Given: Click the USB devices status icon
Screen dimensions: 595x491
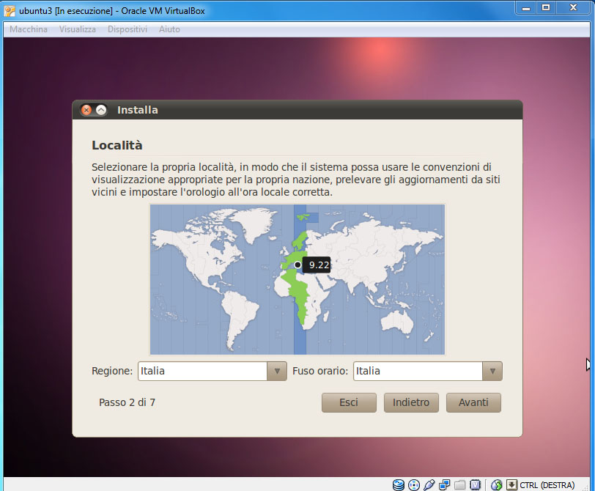Looking at the screenshot, I should pos(429,484).
